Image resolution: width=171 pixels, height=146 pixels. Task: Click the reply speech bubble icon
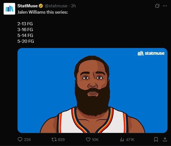point(20,139)
